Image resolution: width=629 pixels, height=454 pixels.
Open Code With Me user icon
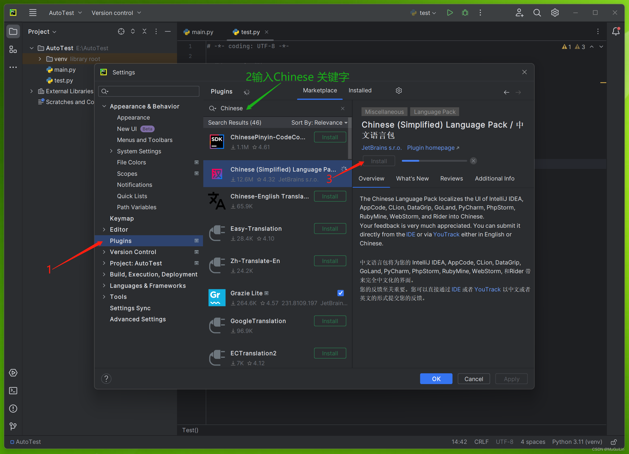[x=519, y=13]
